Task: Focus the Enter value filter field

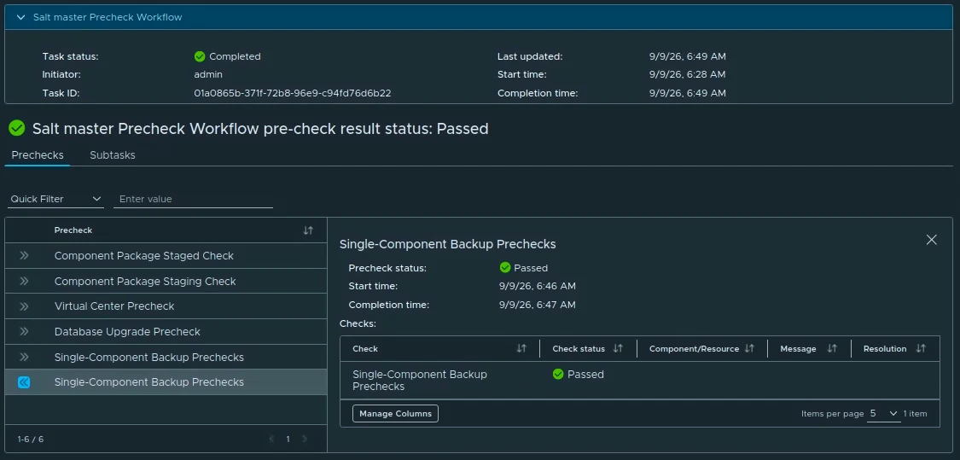Action: [193, 199]
